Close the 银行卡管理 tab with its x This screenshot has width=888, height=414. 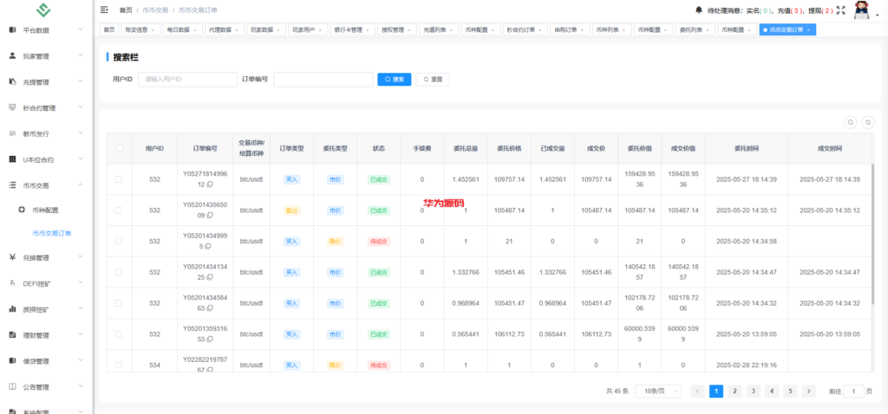pyautogui.click(x=367, y=30)
